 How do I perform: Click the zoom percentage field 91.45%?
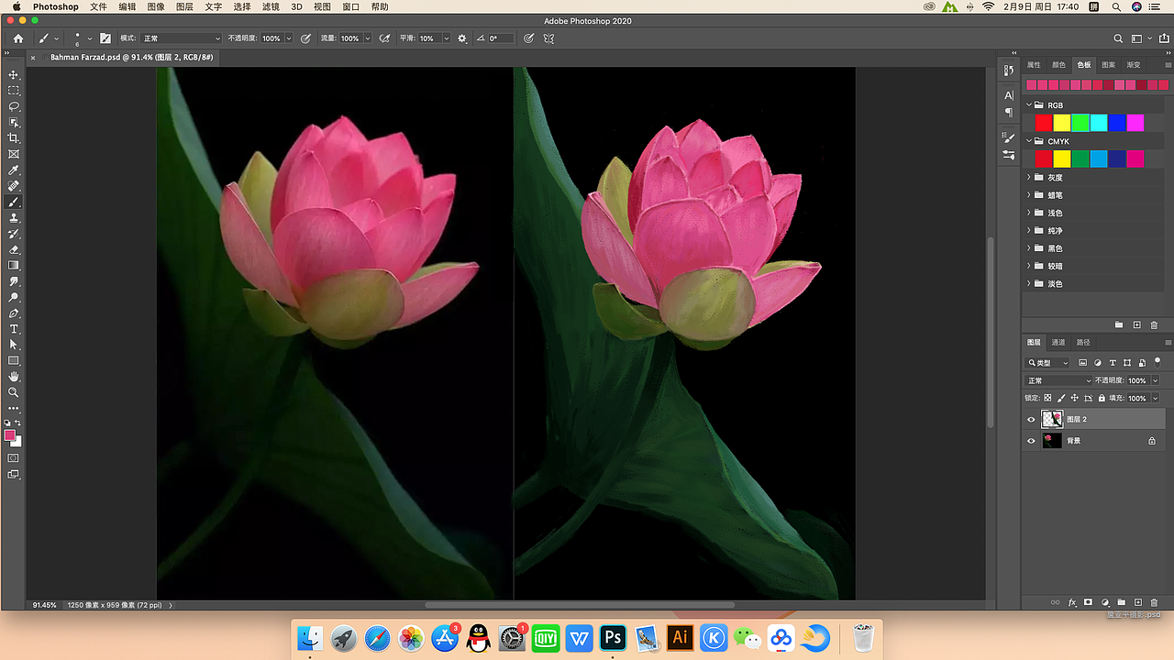(44, 605)
